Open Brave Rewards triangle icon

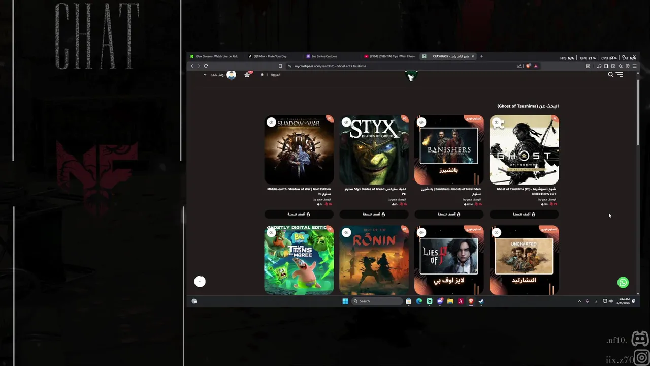click(535, 66)
